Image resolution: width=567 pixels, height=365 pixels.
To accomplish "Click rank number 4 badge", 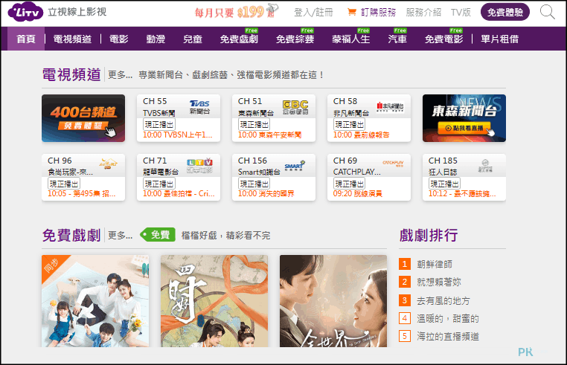I will tap(405, 318).
